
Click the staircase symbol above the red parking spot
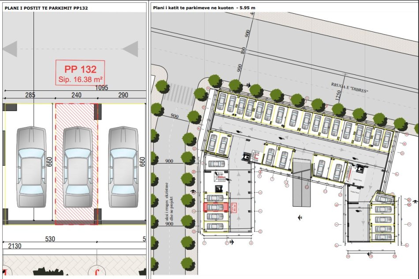(218, 177)
